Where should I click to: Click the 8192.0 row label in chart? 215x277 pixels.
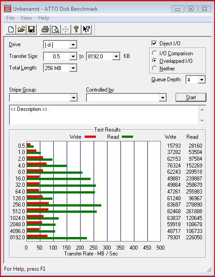pyautogui.click(x=17, y=237)
